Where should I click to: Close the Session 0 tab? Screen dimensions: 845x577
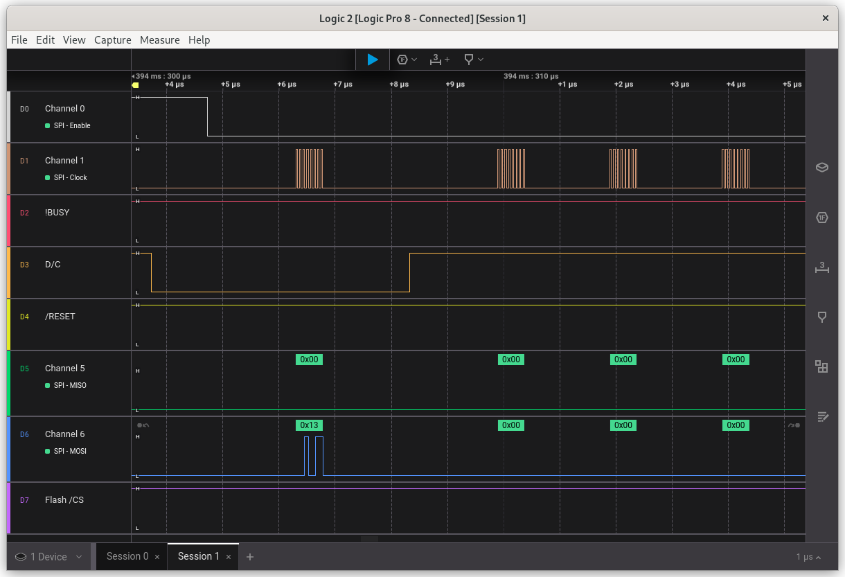pos(157,557)
